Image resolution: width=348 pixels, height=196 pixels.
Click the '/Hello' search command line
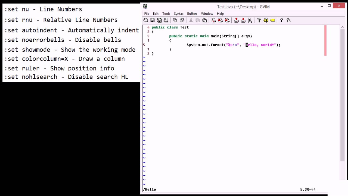tap(150, 189)
